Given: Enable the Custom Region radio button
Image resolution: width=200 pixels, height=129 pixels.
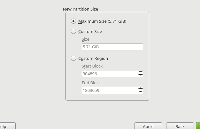Looking at the screenshot, I should pyautogui.click(x=73, y=58).
